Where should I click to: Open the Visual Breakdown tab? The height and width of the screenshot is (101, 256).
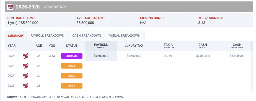[125, 36]
